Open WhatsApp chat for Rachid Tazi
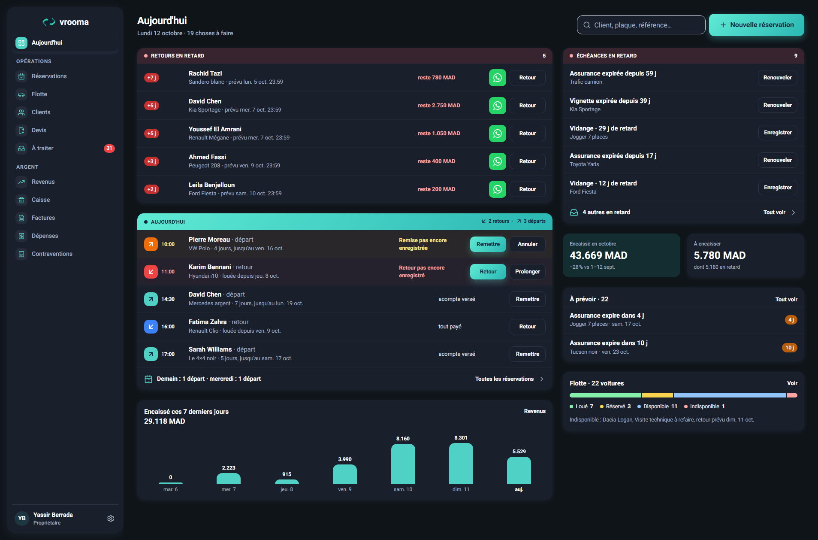This screenshot has height=540, width=818. pyautogui.click(x=498, y=78)
